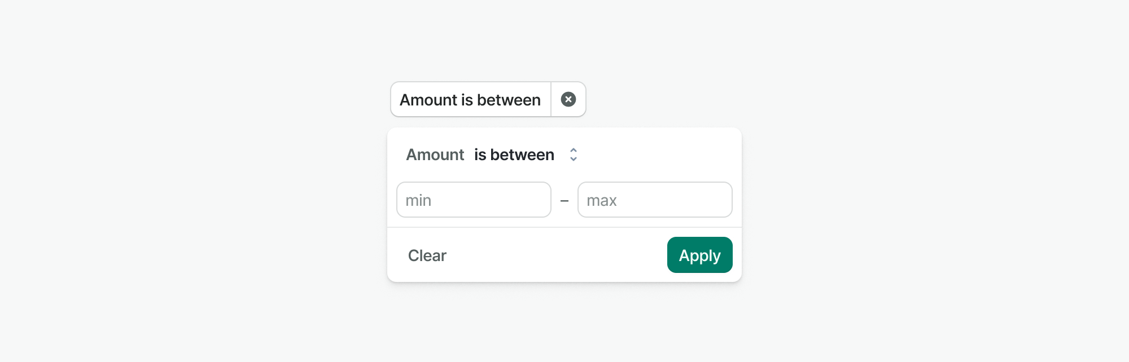Click the dash between min and max
The image size is (1129, 362).
coord(564,201)
